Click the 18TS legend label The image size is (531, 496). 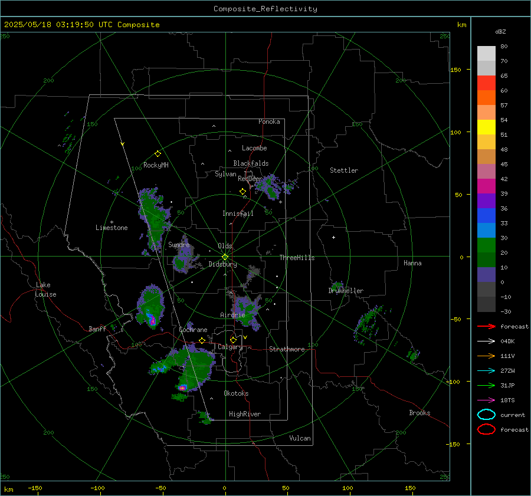(507, 400)
